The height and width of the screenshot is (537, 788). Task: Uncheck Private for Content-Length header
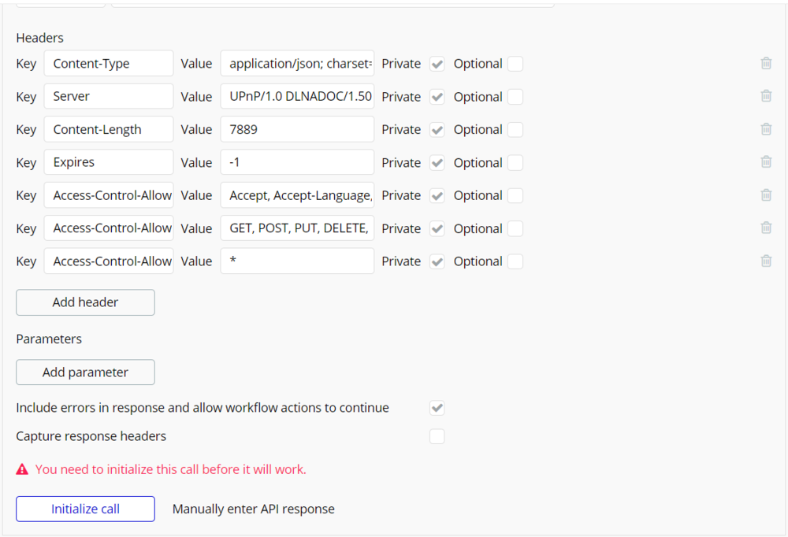point(437,130)
